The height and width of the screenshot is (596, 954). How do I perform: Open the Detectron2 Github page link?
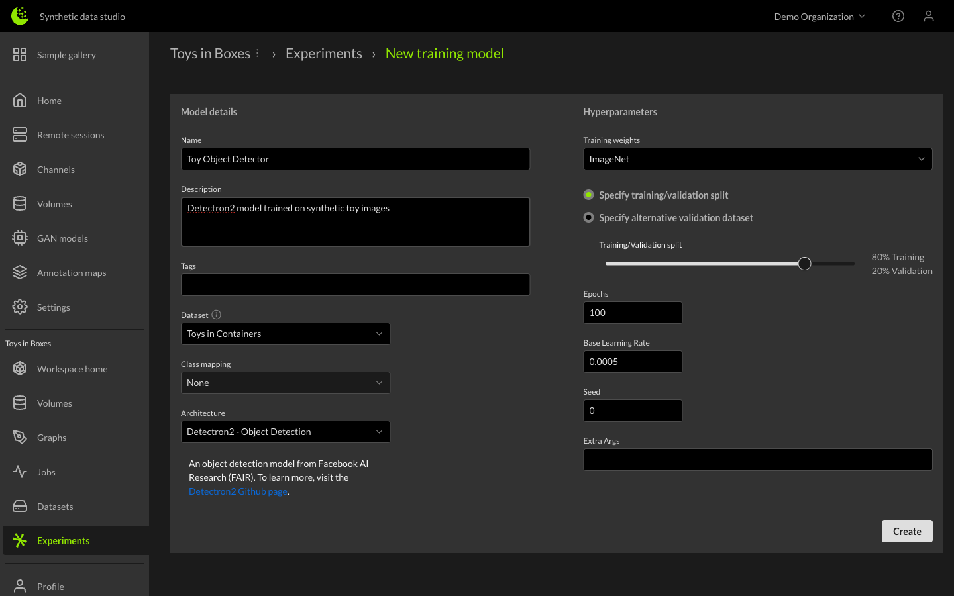[x=238, y=491]
